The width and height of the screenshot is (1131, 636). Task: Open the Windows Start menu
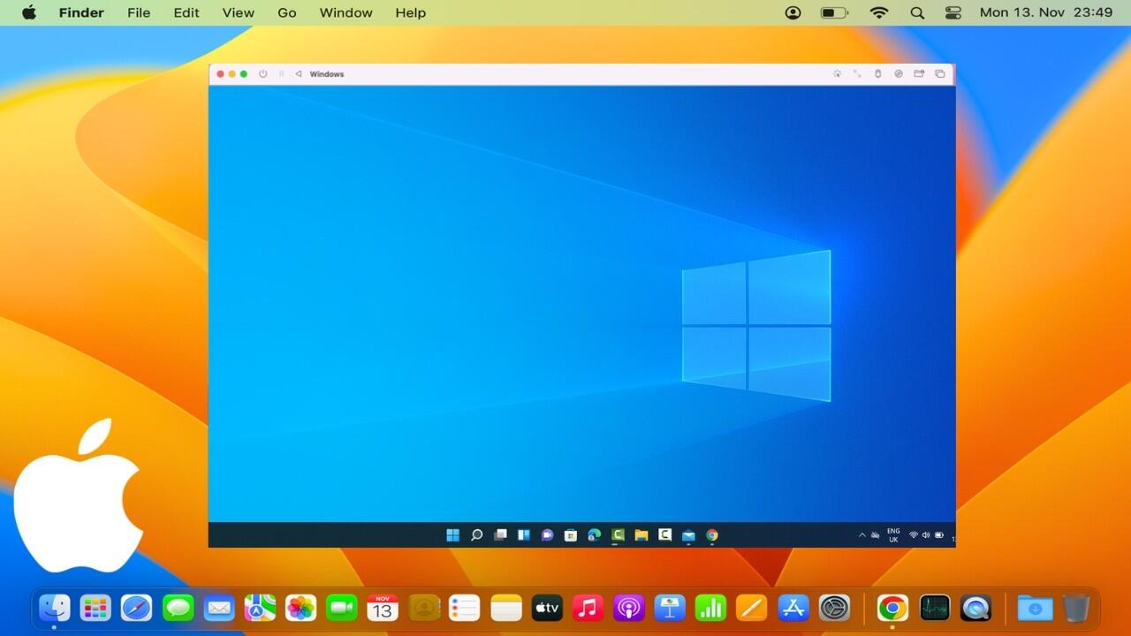(452, 535)
